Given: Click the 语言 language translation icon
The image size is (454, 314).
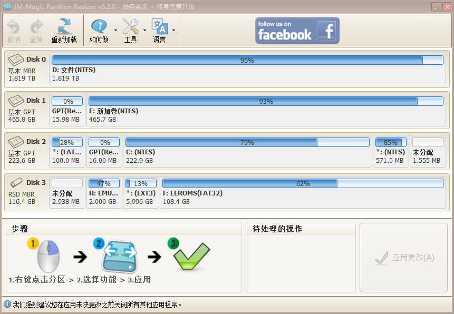Looking at the screenshot, I should click(x=160, y=25).
